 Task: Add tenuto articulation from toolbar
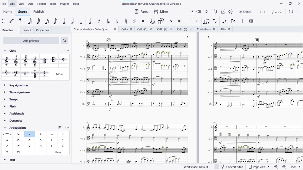[x=188, y=21]
